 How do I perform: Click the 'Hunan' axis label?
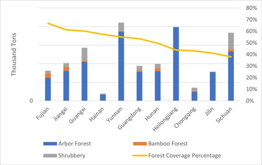click(x=152, y=114)
